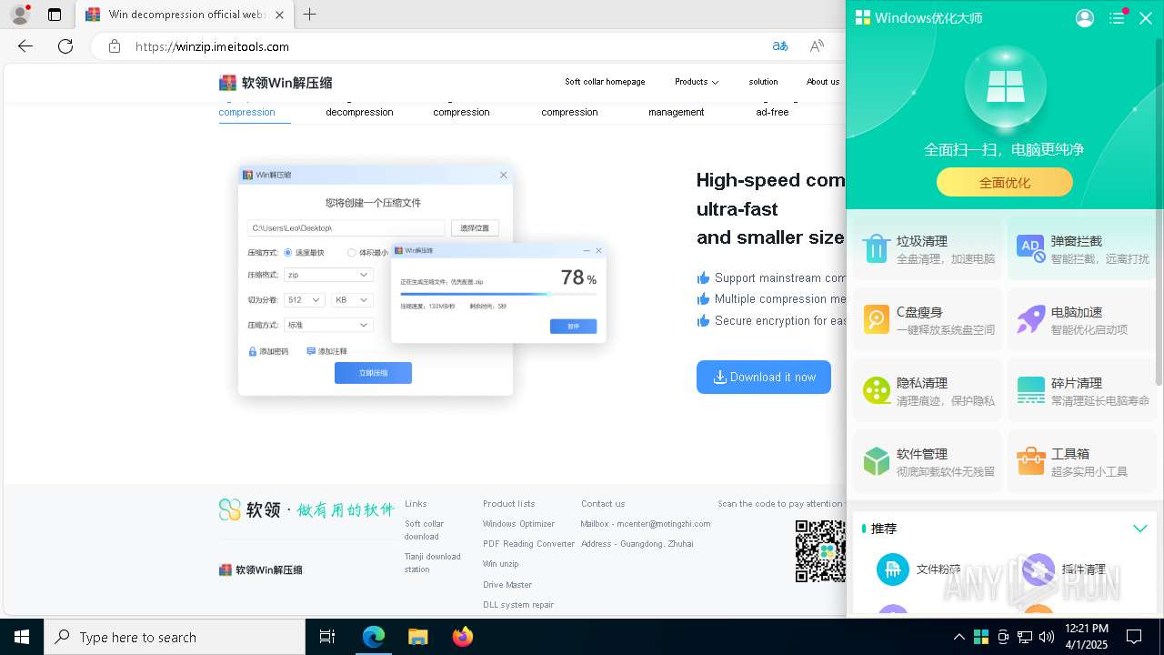Screen dimensions: 1164x655
Task: Click the site lock icon in address bar
Action: pos(114,46)
